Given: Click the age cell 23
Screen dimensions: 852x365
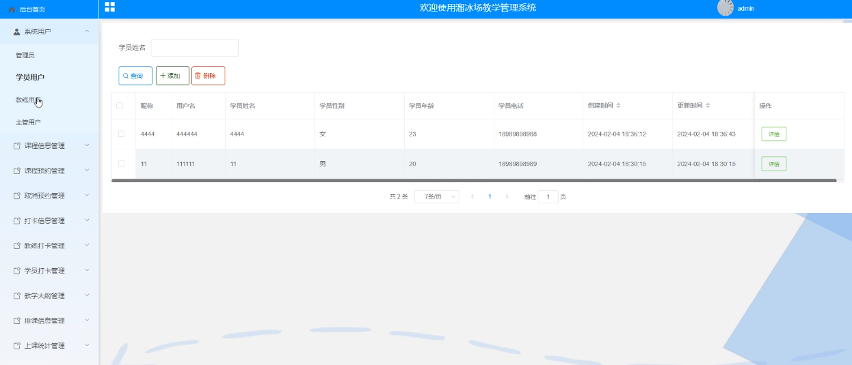Looking at the screenshot, I should (x=412, y=134).
